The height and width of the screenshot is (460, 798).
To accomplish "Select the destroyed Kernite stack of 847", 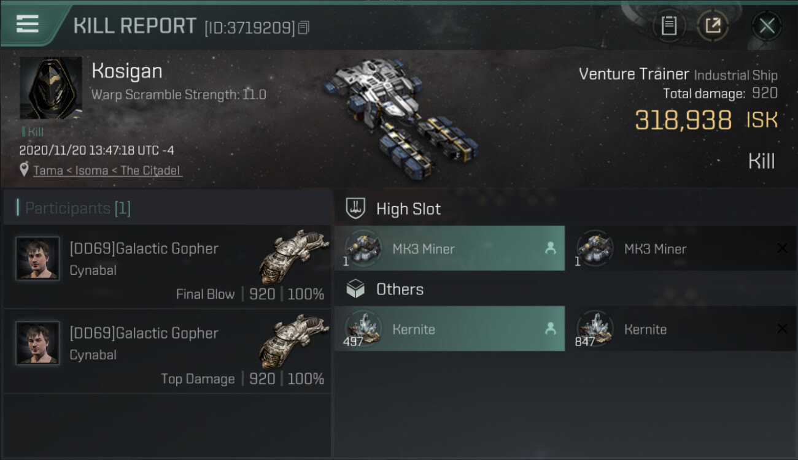I will tap(681, 329).
